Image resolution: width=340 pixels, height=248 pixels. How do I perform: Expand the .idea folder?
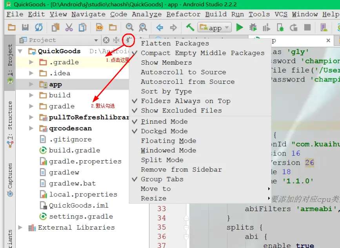(x=31, y=73)
